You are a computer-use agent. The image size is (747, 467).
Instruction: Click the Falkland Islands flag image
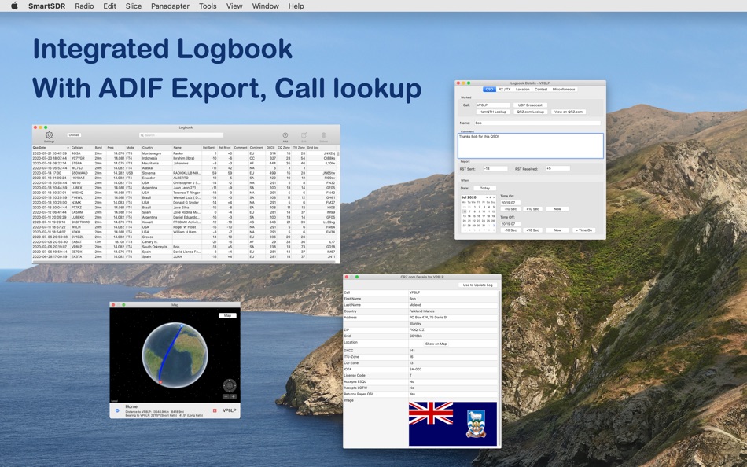453,424
